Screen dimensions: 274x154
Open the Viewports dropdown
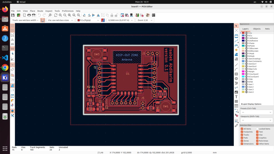pos(256,120)
